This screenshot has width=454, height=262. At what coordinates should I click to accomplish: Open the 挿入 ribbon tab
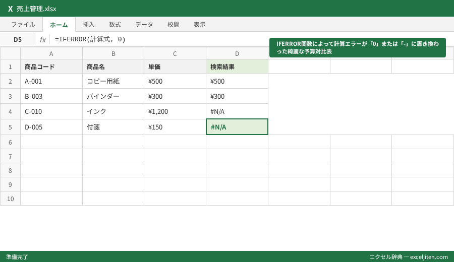pyautogui.click(x=89, y=25)
